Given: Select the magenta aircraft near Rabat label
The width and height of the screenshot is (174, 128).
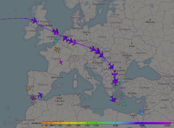Looking at the screenshot, I should [33, 98].
